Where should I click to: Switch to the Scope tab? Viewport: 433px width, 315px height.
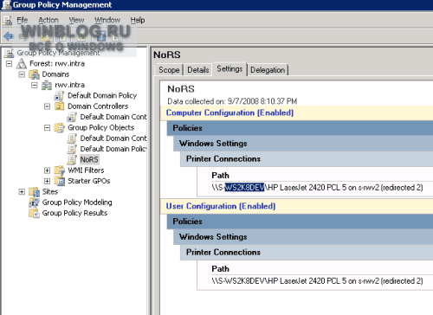(x=169, y=70)
